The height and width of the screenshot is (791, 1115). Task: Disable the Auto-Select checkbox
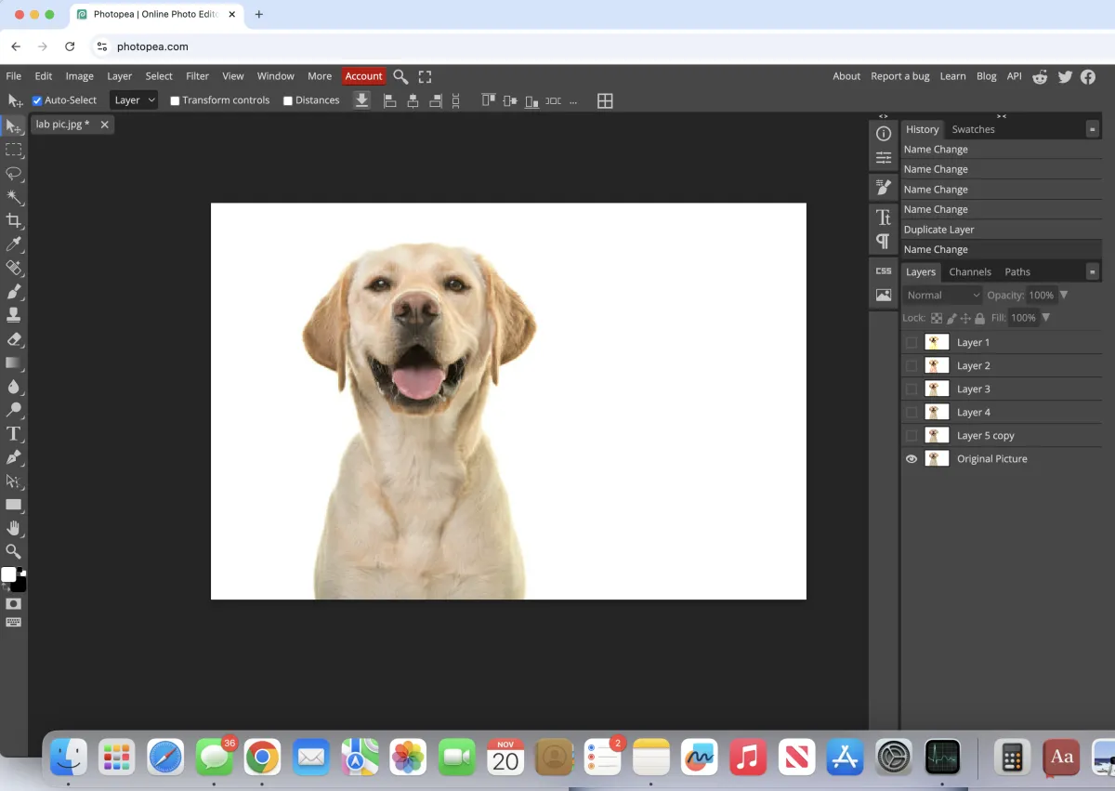click(37, 100)
